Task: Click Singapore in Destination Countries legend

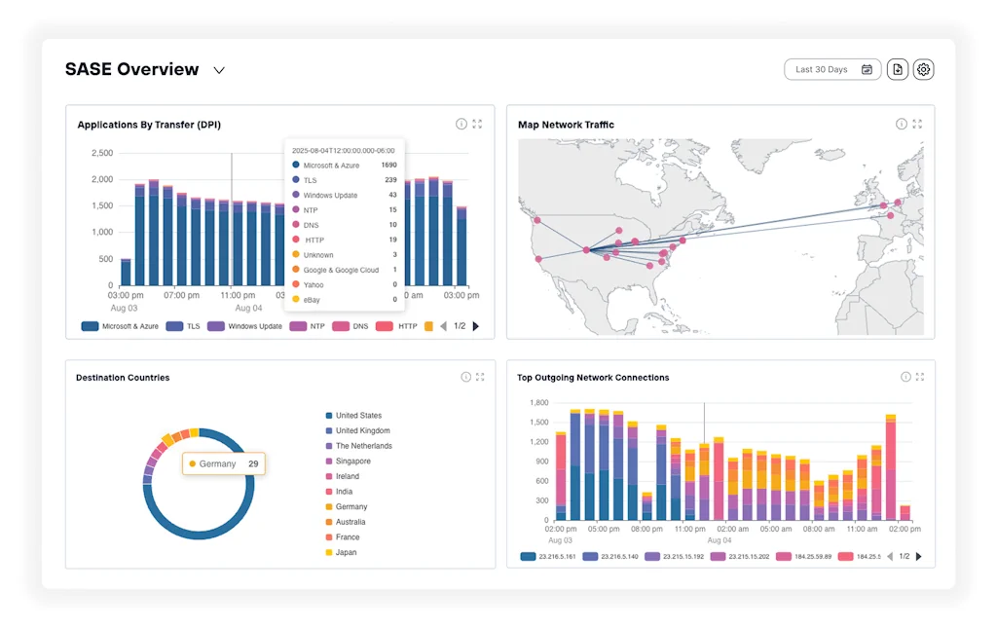Action: click(x=352, y=461)
